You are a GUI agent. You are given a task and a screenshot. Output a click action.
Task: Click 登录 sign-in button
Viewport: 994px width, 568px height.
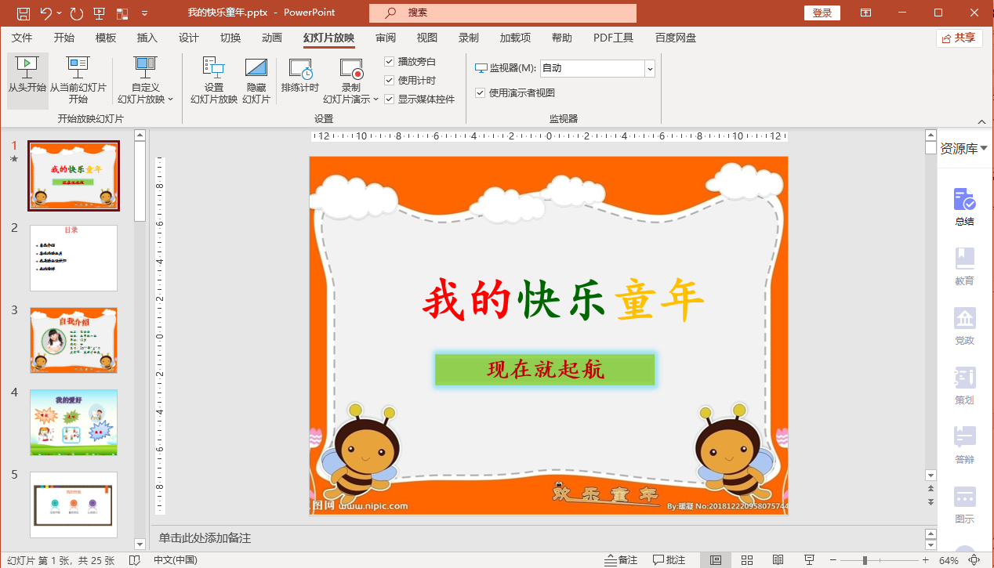822,13
